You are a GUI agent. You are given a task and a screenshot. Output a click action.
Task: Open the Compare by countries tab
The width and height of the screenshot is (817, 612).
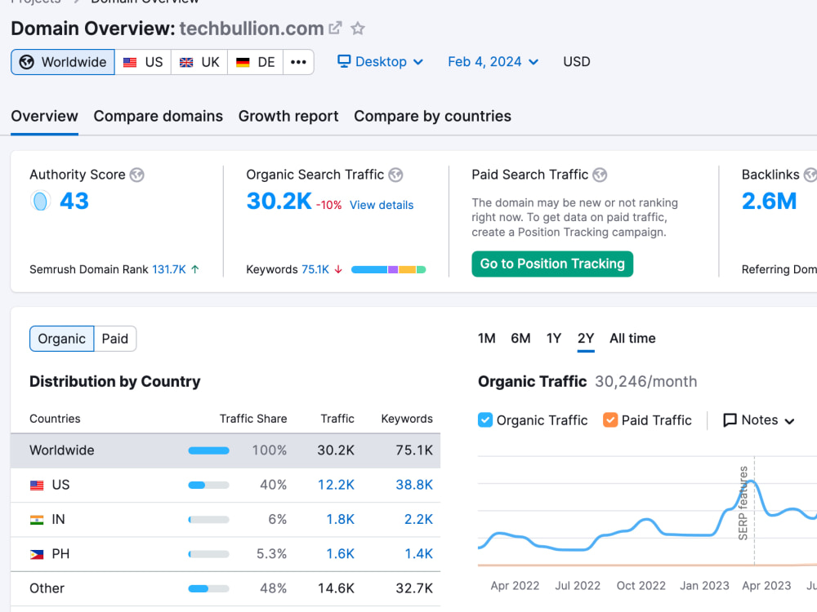coord(432,116)
